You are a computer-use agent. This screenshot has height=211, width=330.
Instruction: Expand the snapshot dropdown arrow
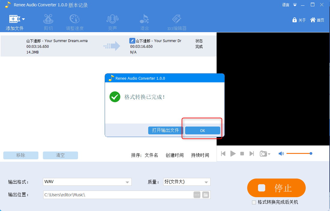click(x=269, y=154)
